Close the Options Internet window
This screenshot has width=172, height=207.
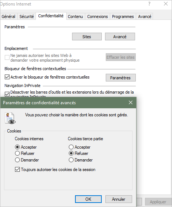point(166,4)
